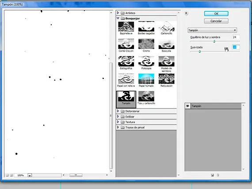Click preview horizontal scrollbar left arrow
The height and width of the screenshot is (189, 252).
click(x=64, y=175)
